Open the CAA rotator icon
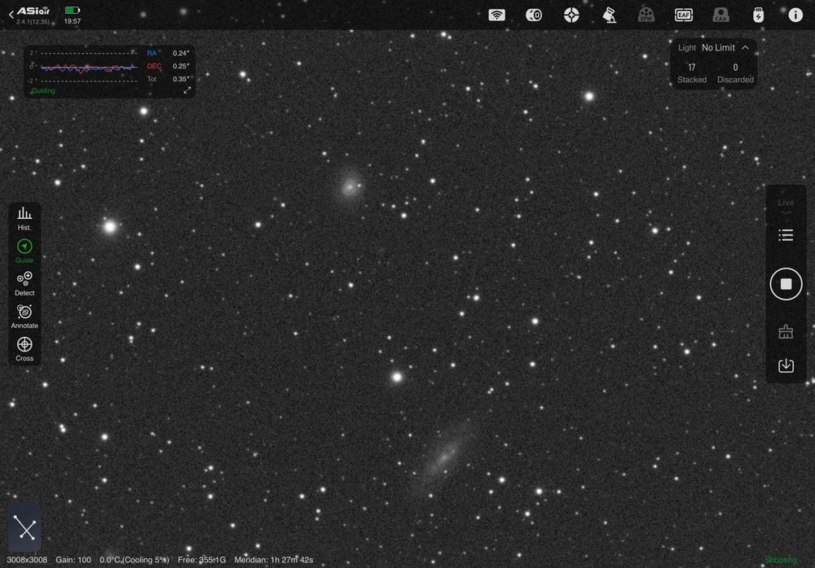This screenshot has width=815, height=568. [x=721, y=15]
